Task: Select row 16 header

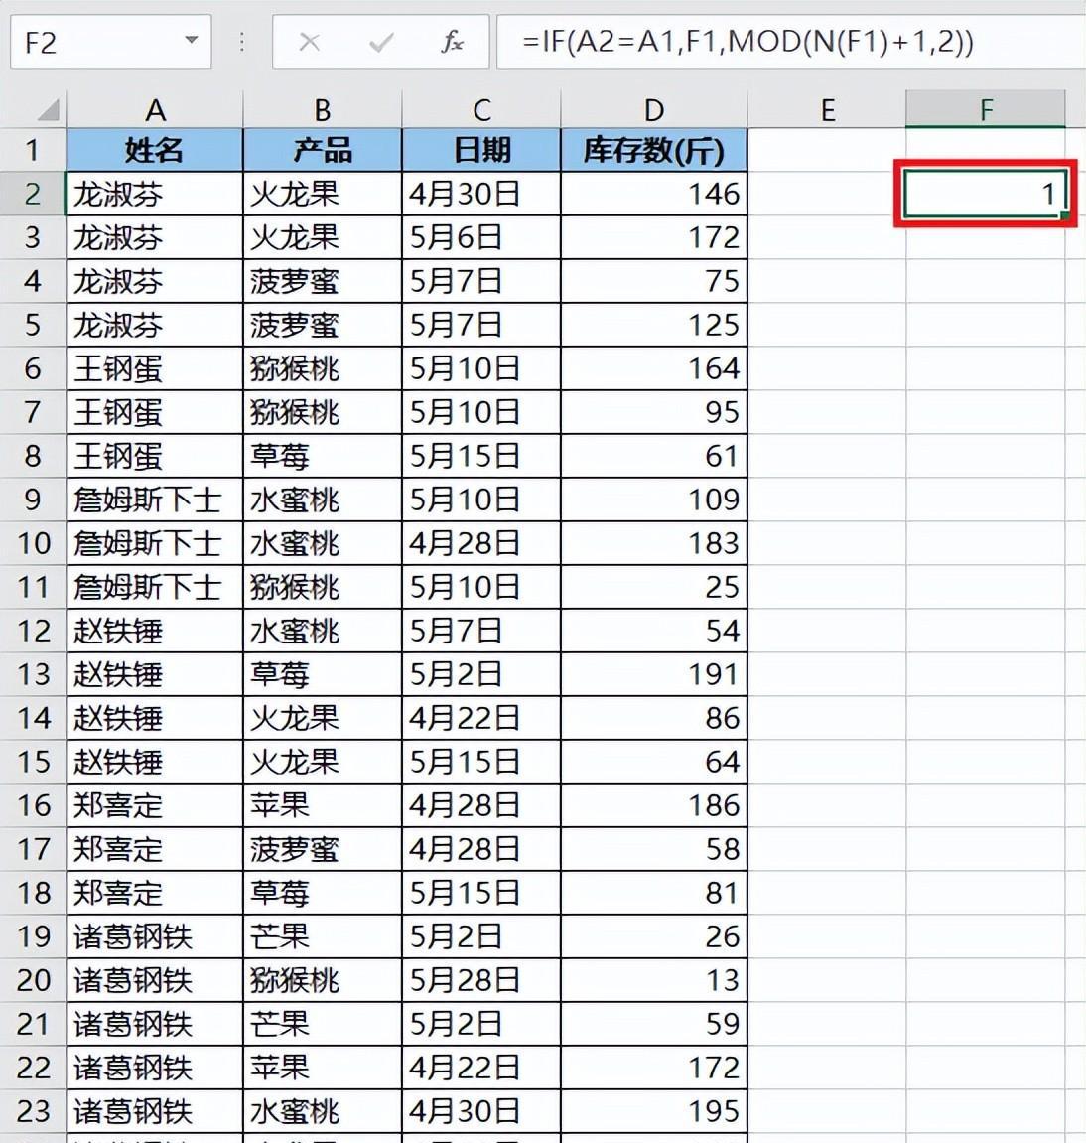Action: tap(33, 805)
